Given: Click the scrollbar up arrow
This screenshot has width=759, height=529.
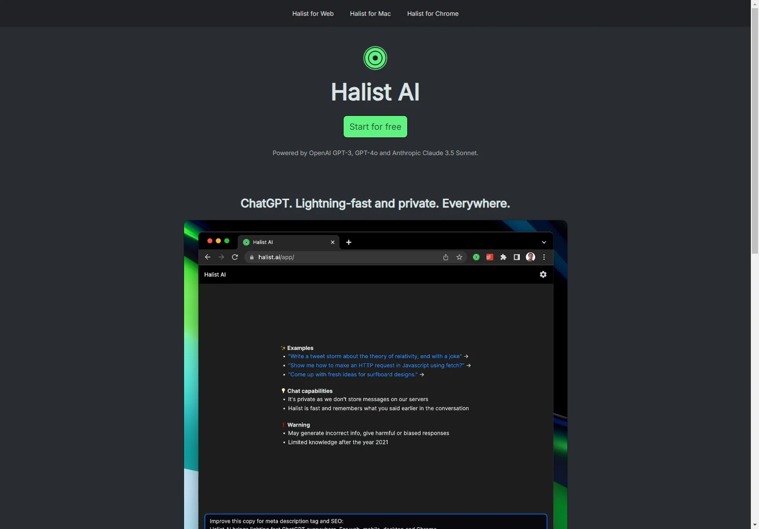Looking at the screenshot, I should [755, 4].
